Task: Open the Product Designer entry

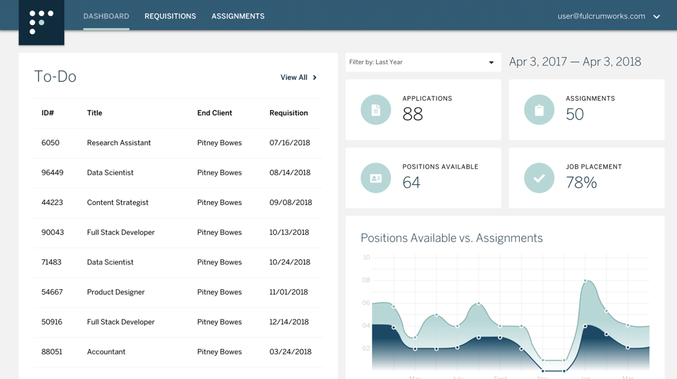Action: tap(115, 292)
